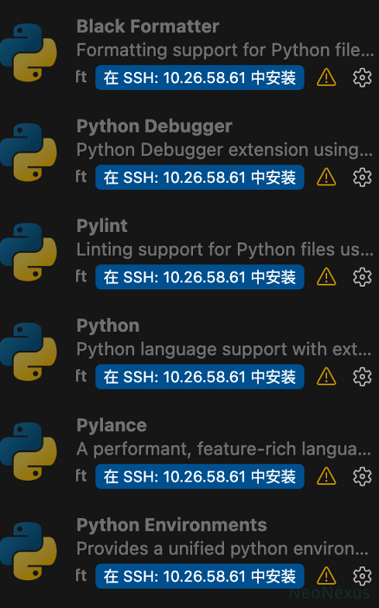This screenshot has height=608, width=379.
Task: Click 'A performant, feature-rich langua...' description
Action: [x=223, y=449]
